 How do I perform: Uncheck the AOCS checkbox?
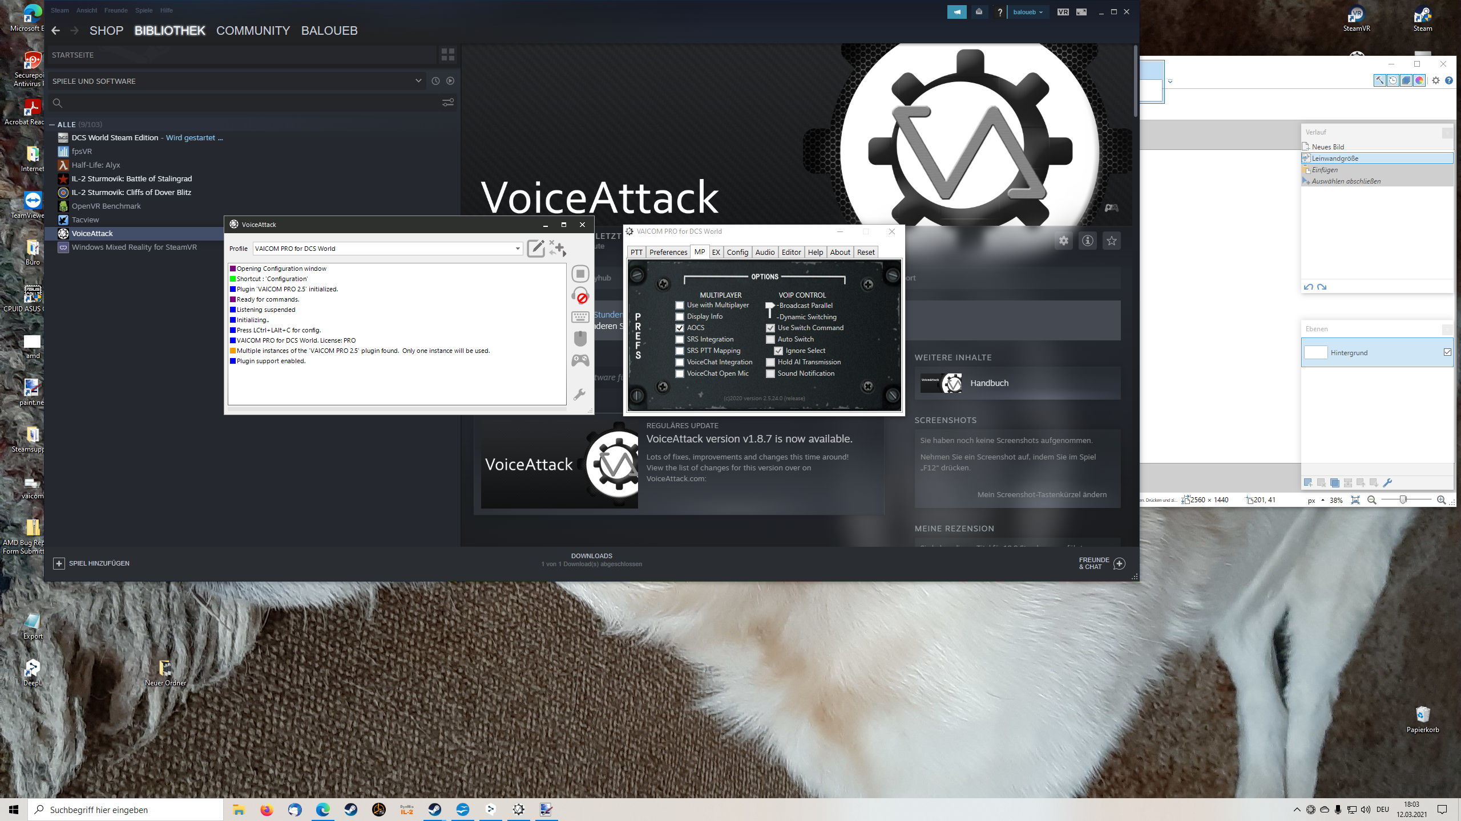680,328
